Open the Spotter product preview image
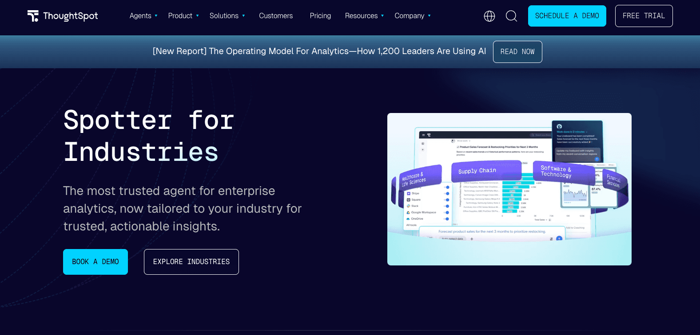700x335 pixels. coord(509,189)
